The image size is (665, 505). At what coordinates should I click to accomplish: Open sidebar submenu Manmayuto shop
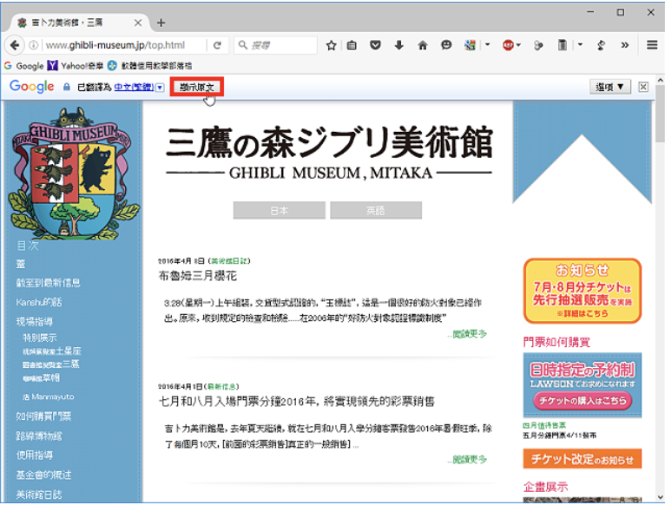point(49,397)
